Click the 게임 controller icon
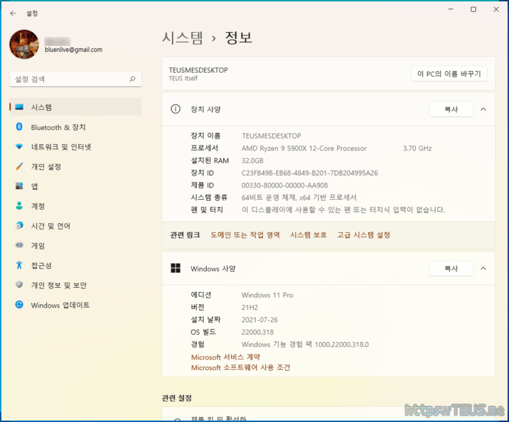This screenshot has width=509, height=422. tap(19, 245)
